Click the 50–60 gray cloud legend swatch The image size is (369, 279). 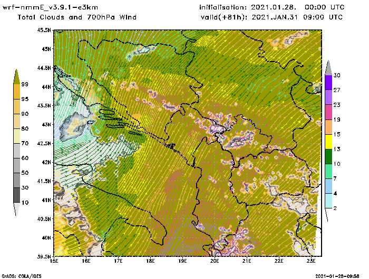(17, 165)
